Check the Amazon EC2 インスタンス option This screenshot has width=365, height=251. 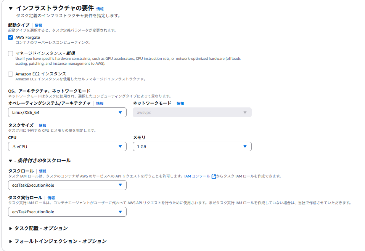11,74
